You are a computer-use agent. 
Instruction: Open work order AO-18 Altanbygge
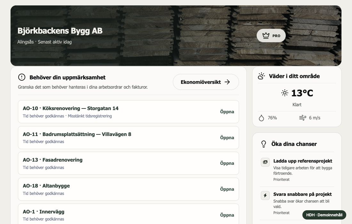(x=227, y=189)
